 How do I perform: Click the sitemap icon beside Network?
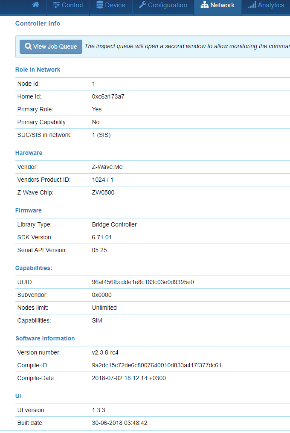click(205, 5)
